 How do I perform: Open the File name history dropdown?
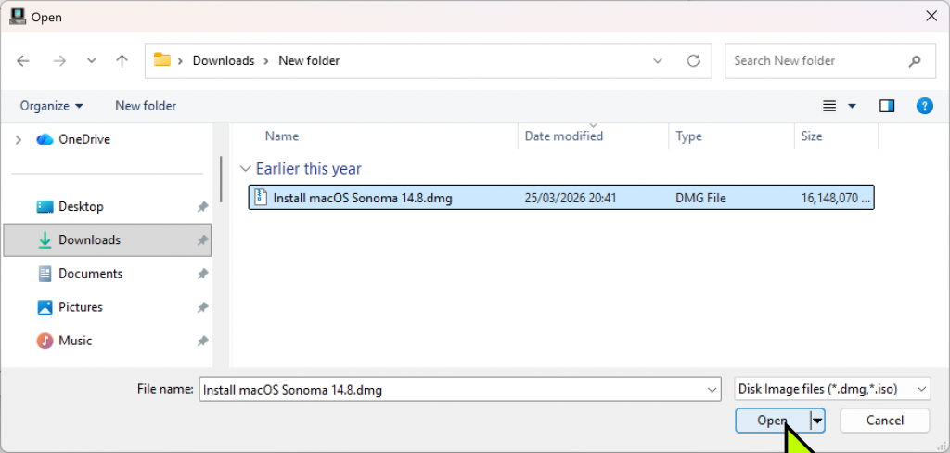(712, 390)
